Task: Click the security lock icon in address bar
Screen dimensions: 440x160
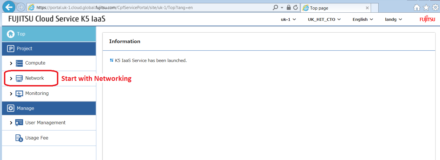Action: 289,8
